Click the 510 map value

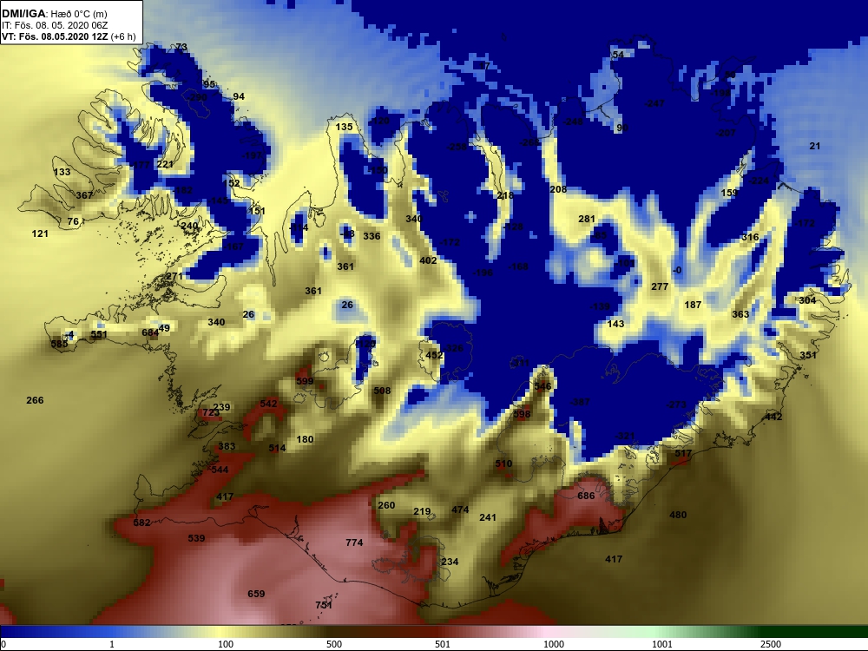point(503,464)
